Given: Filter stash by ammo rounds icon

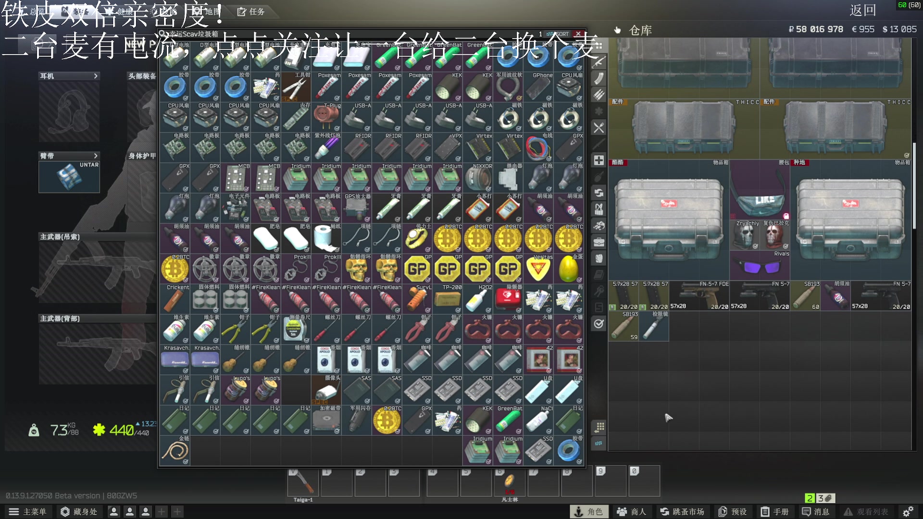Looking at the screenshot, I should point(599,95).
